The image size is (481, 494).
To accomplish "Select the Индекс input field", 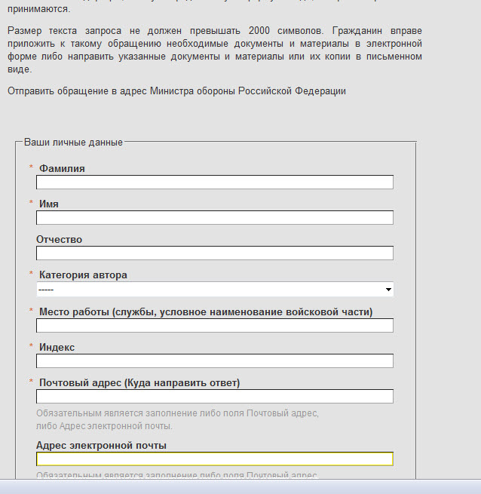I will [x=214, y=361].
